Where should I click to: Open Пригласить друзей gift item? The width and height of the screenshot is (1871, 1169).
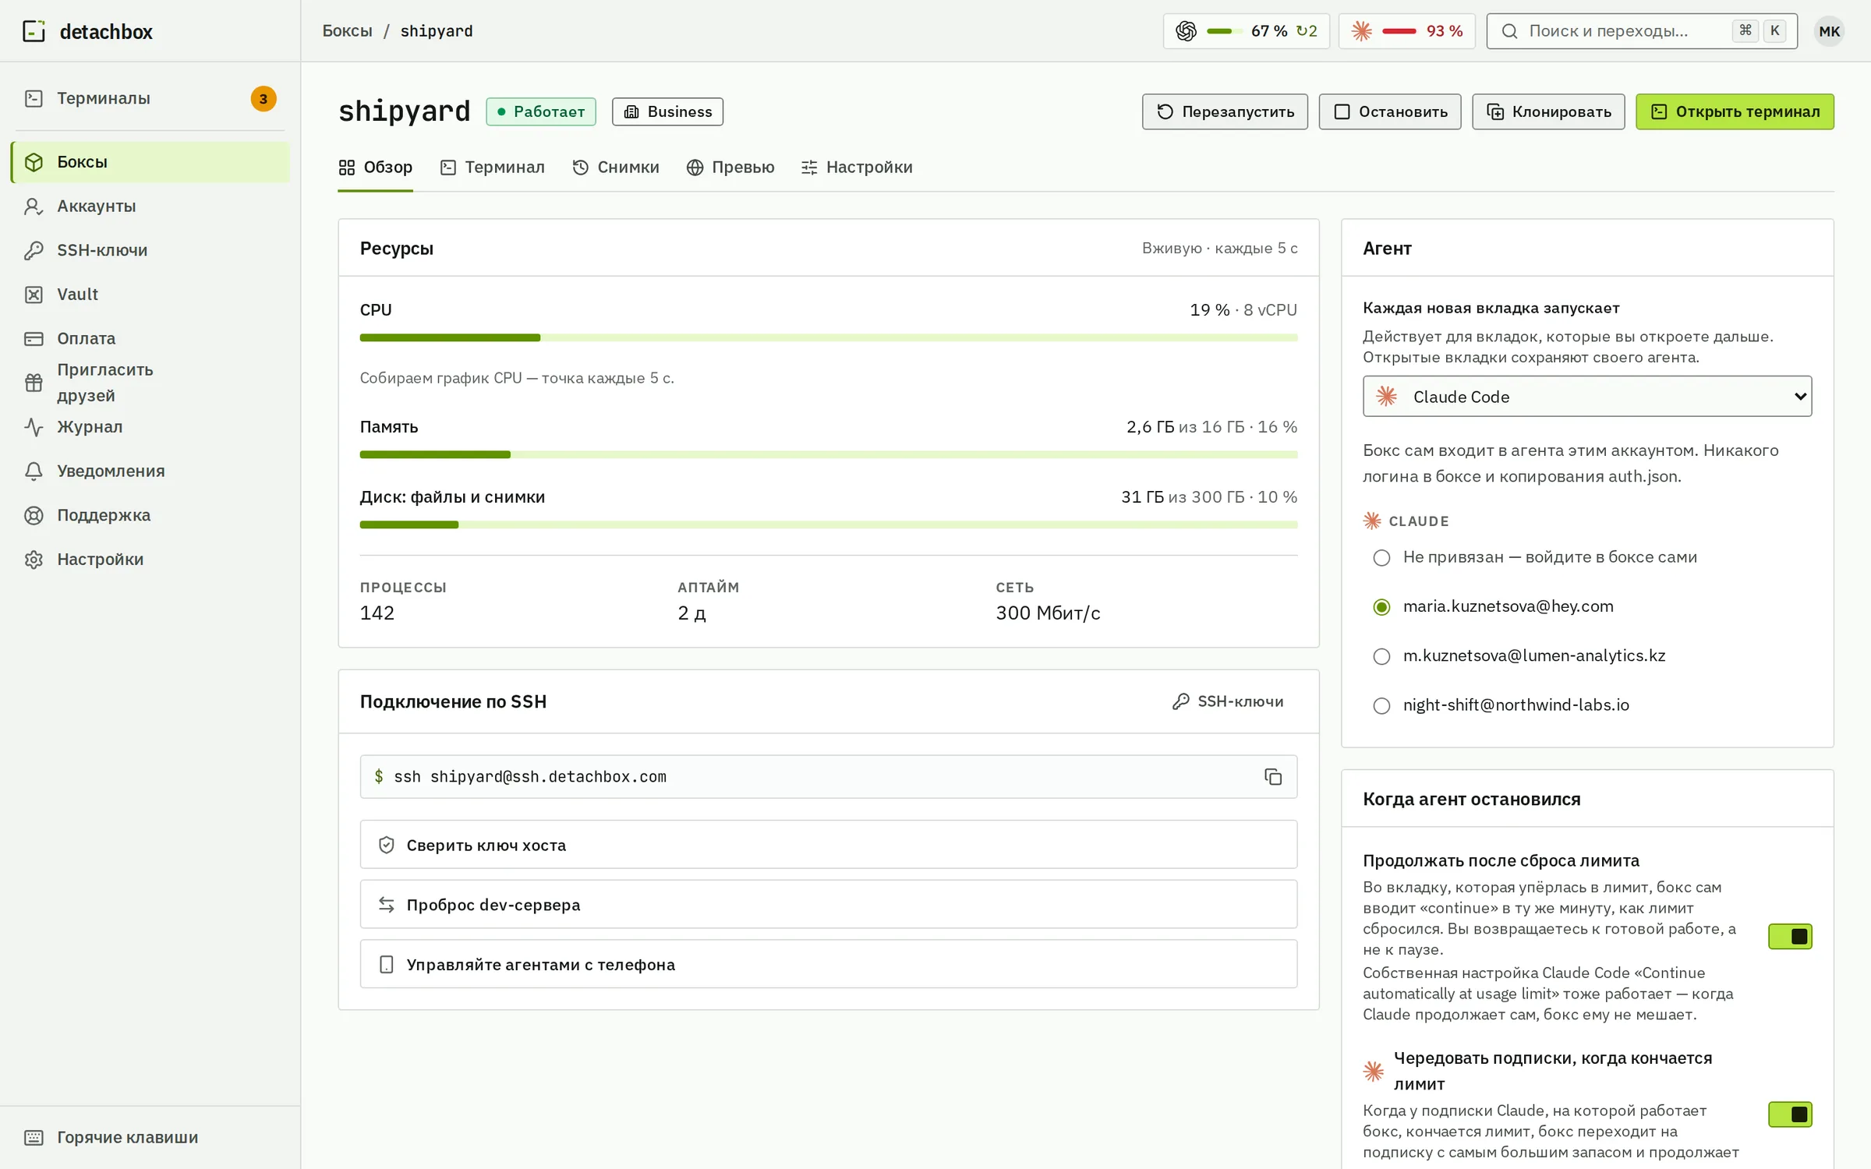[x=150, y=383]
